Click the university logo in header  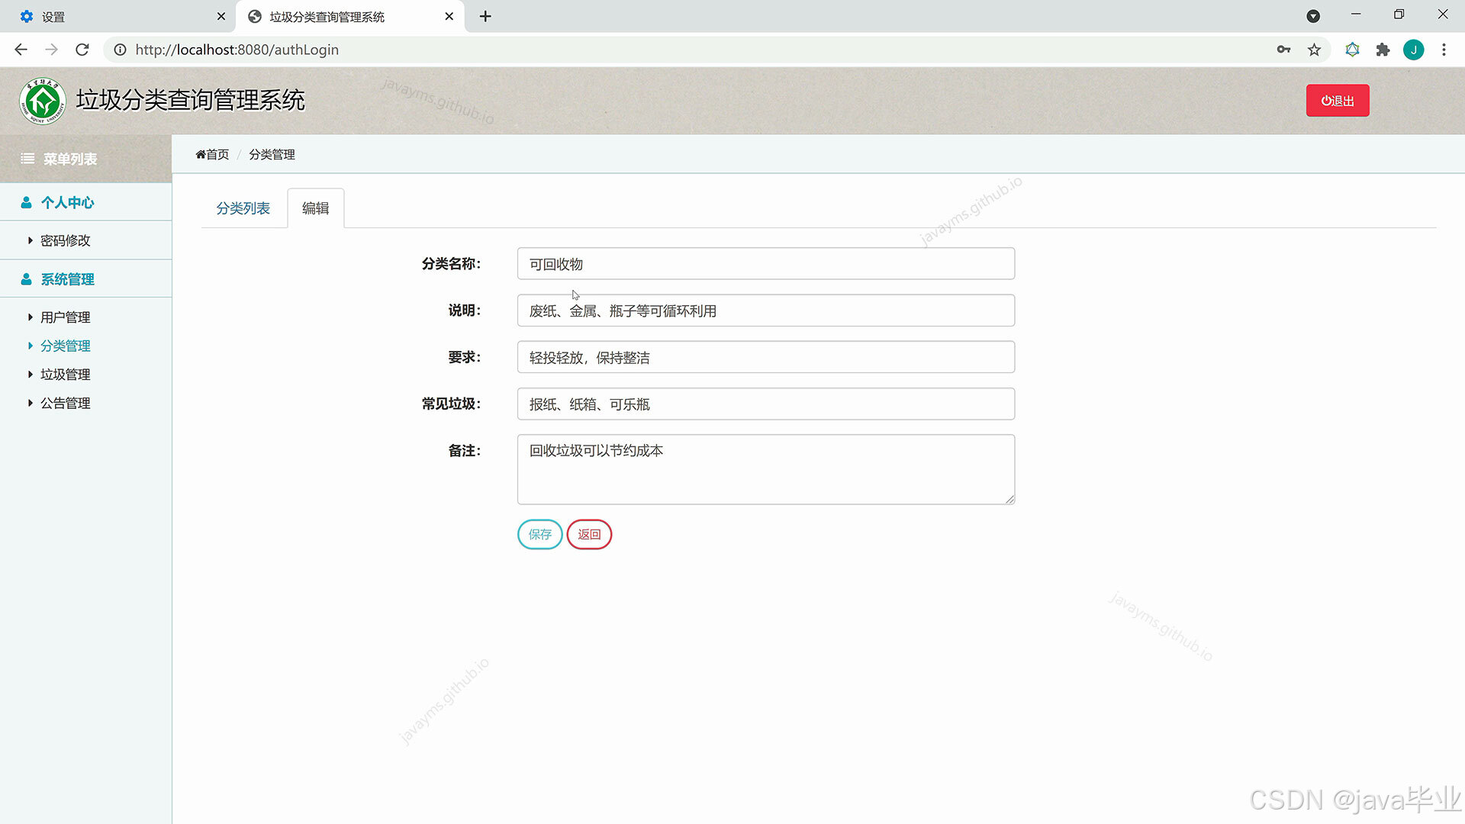tap(43, 101)
